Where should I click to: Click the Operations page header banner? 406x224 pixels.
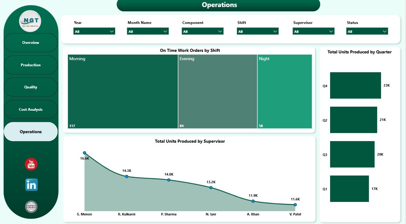(218, 5)
